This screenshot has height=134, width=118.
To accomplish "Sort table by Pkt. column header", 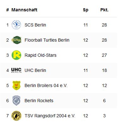I will [x=104, y=10].
